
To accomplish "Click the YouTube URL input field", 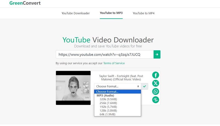I will [105, 54].
